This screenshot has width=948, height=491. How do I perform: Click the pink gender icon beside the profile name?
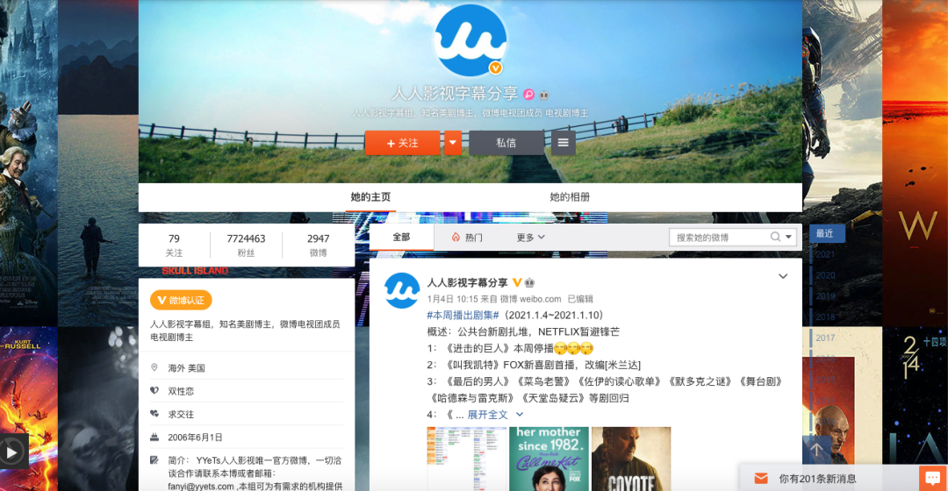pos(528,94)
